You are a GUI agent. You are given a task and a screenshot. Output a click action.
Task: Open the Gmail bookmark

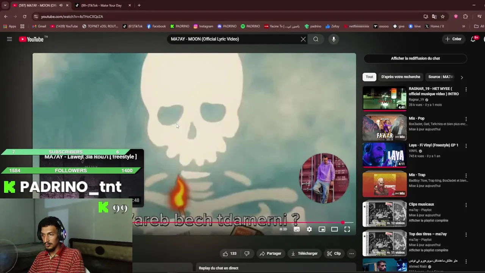[39, 26]
